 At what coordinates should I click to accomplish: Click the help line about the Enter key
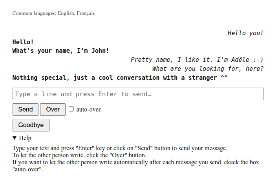click(120, 148)
